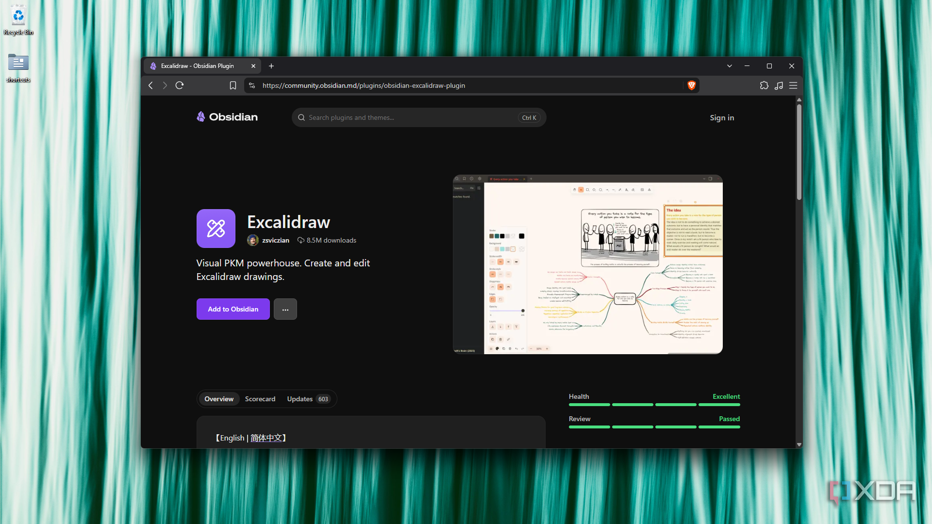The image size is (932, 524).
Task: Expand the tab search dropdown arrow
Action: (729, 66)
